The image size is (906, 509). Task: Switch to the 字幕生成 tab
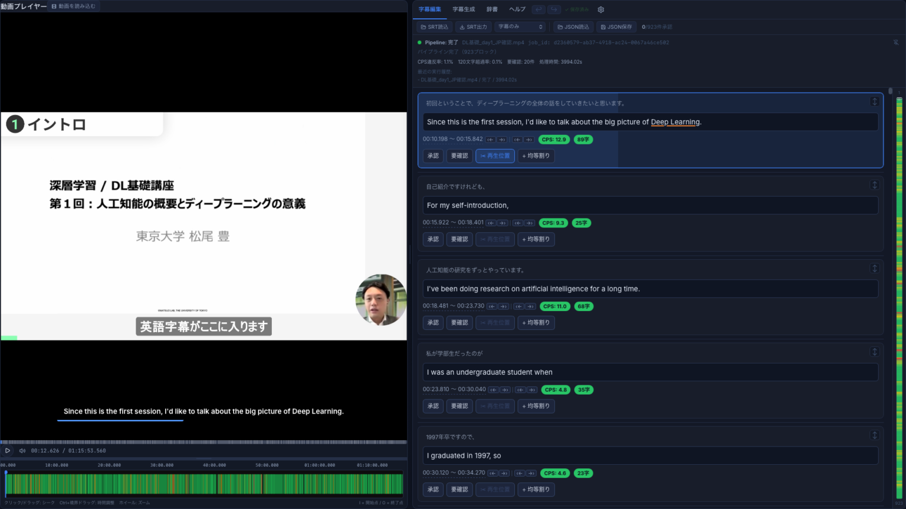464,9
